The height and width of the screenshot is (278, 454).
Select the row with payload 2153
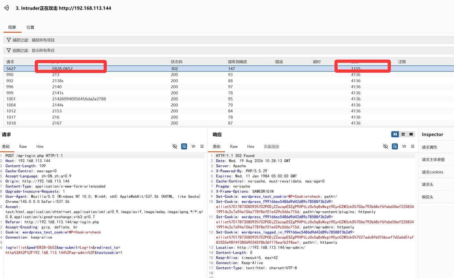[229, 111]
